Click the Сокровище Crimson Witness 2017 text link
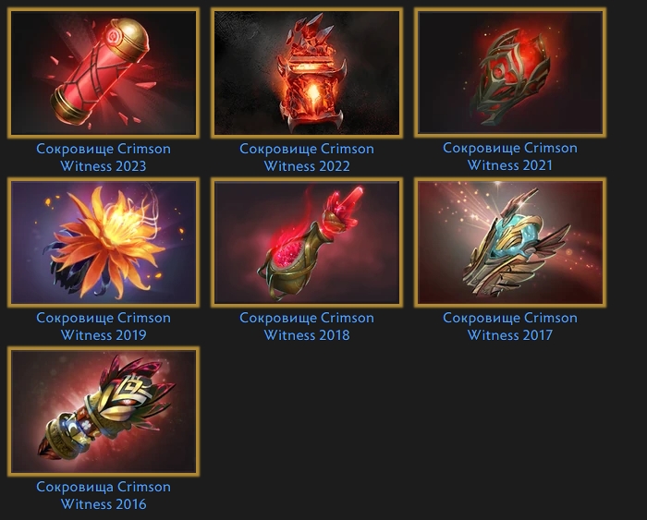The width and height of the screenshot is (647, 520). 510,326
